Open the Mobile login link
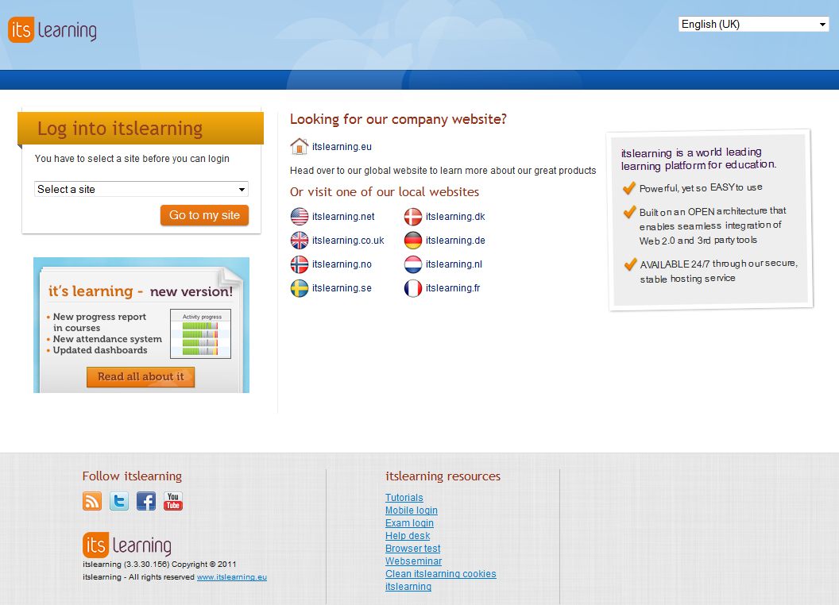This screenshot has width=839, height=605. pyautogui.click(x=412, y=511)
